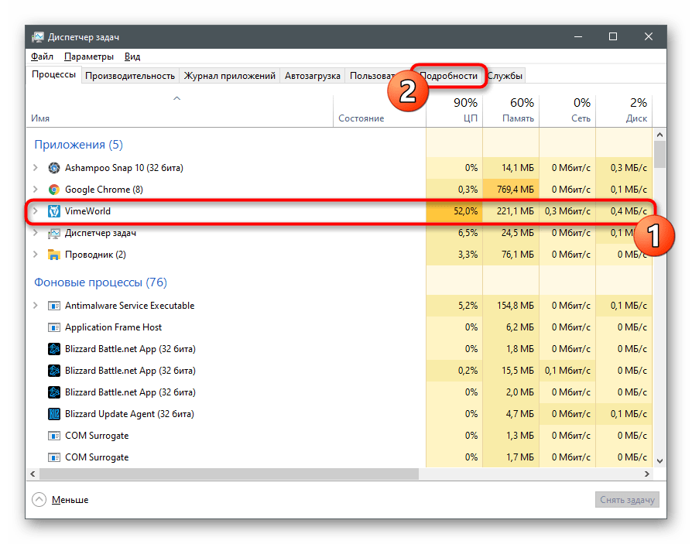Switch to the Автозагрузка tab

coord(313,76)
